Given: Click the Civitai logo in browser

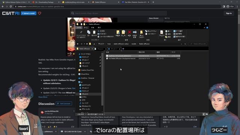Looking at the screenshot, I should click(x=11, y=13).
